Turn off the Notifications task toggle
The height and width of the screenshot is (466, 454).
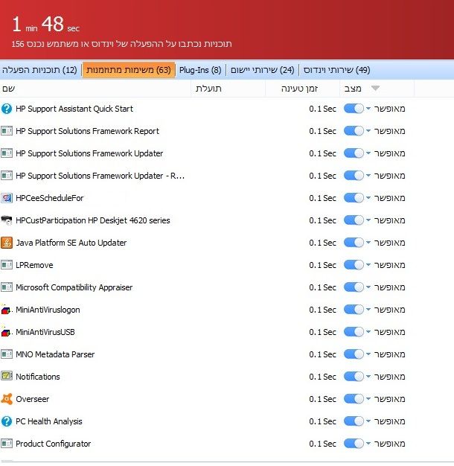pos(354,377)
